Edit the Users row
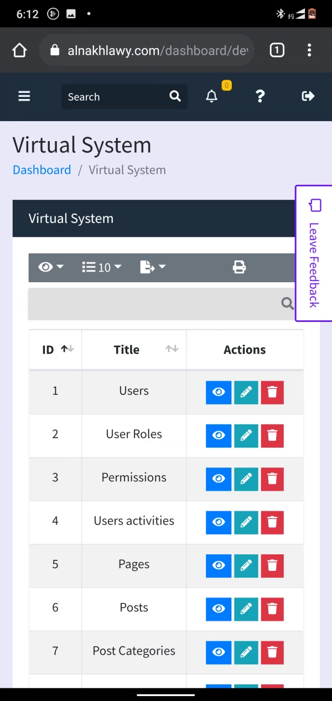The height and width of the screenshot is (701, 332). [x=246, y=392]
